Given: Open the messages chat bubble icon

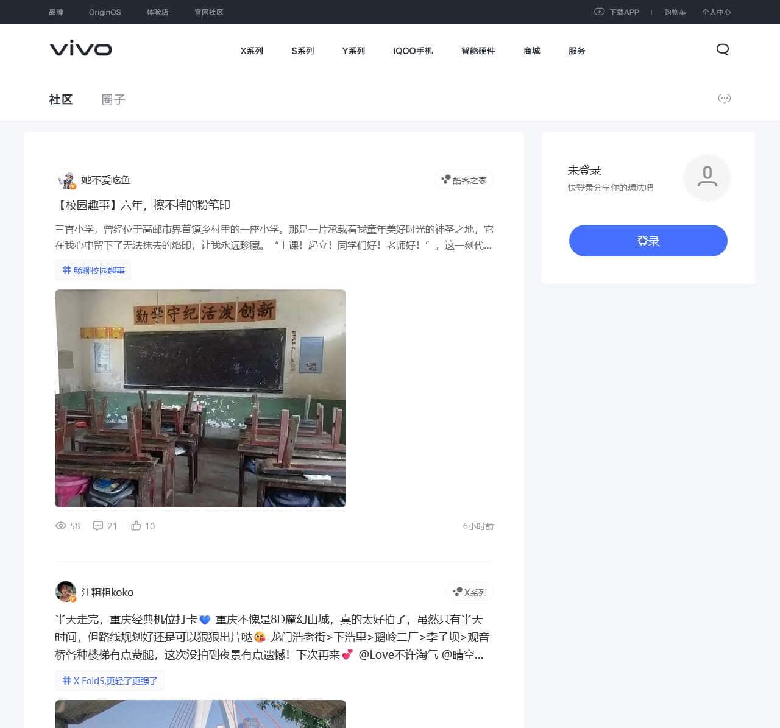Looking at the screenshot, I should [724, 99].
